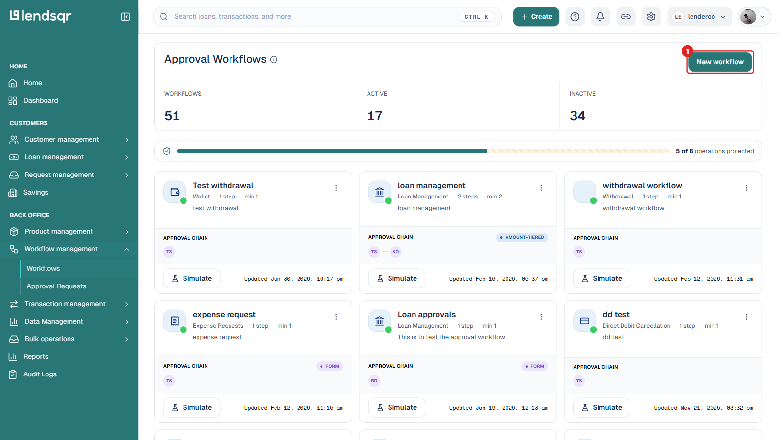
Task: Simulate the withdrawal workflow card
Action: click(x=602, y=279)
